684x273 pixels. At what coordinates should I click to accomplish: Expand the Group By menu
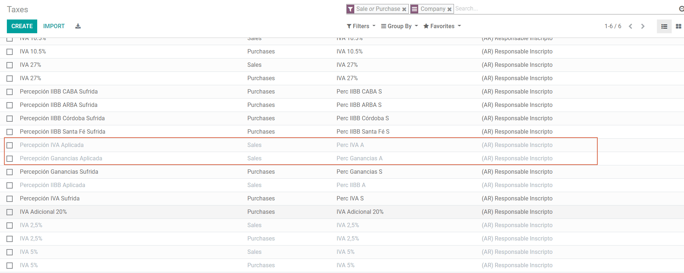399,26
